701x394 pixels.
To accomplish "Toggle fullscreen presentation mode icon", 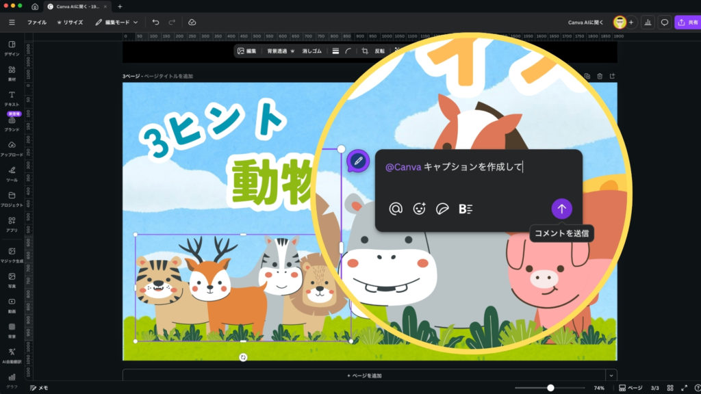I will (684, 388).
